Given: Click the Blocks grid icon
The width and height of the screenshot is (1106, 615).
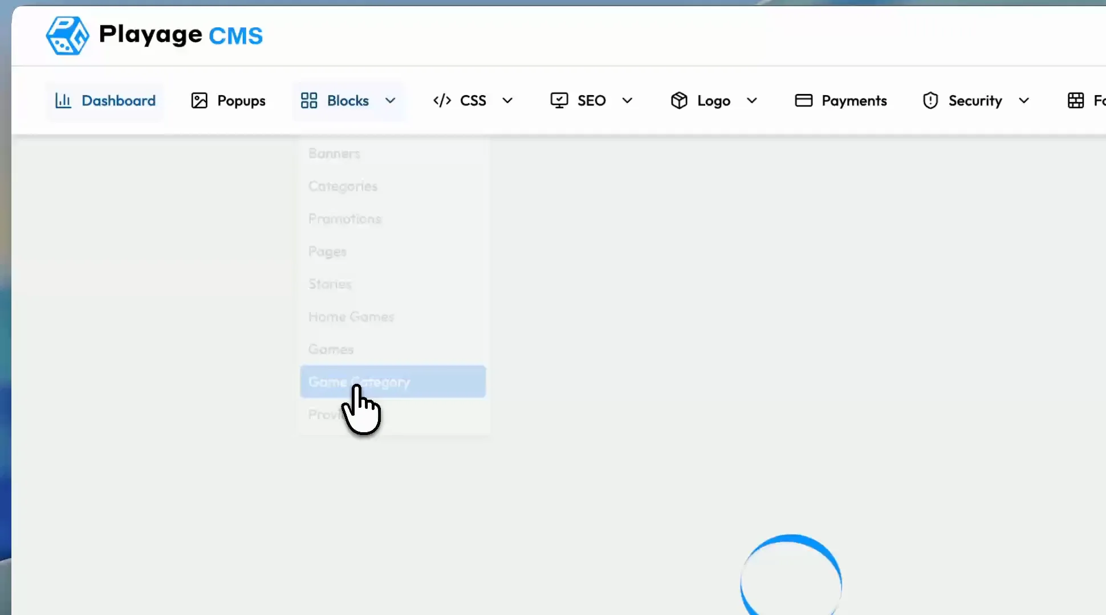Looking at the screenshot, I should [x=309, y=101].
